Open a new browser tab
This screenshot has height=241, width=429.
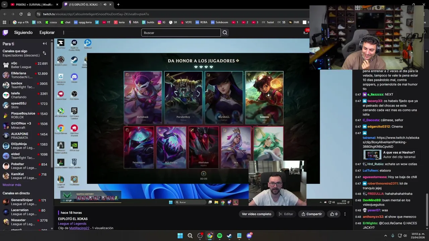(x=118, y=4)
